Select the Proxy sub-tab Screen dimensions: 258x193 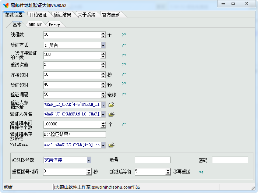[54, 25]
